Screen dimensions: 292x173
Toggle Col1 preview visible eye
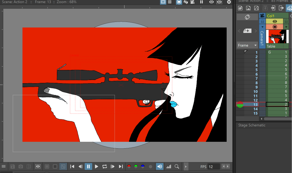click(x=275, y=21)
